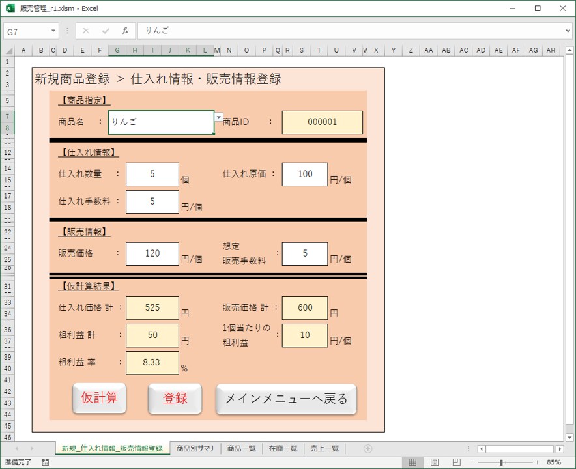Click the 販売価格 計 result cell 600
This screenshot has width=576, height=469.
coord(305,307)
